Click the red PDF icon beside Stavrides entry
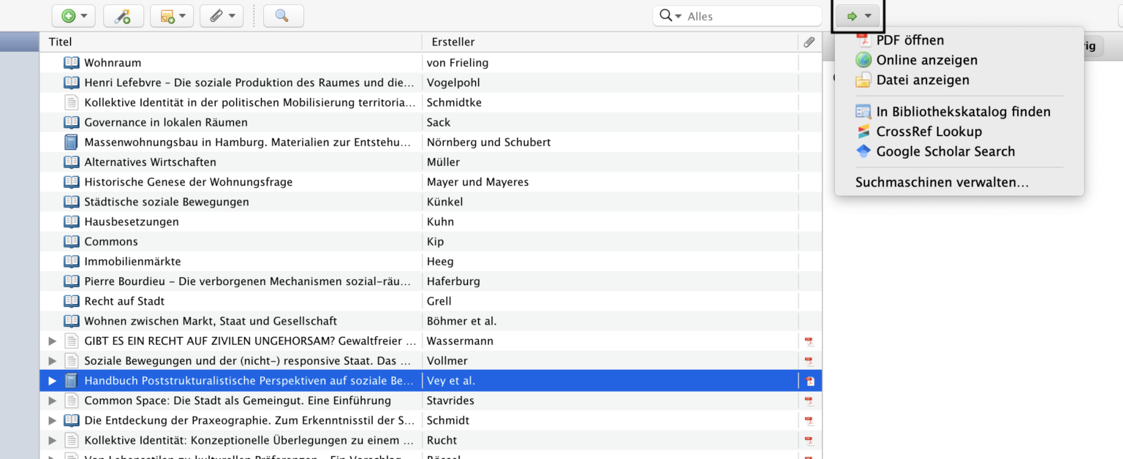Image resolution: width=1123 pixels, height=459 pixels. click(x=809, y=401)
